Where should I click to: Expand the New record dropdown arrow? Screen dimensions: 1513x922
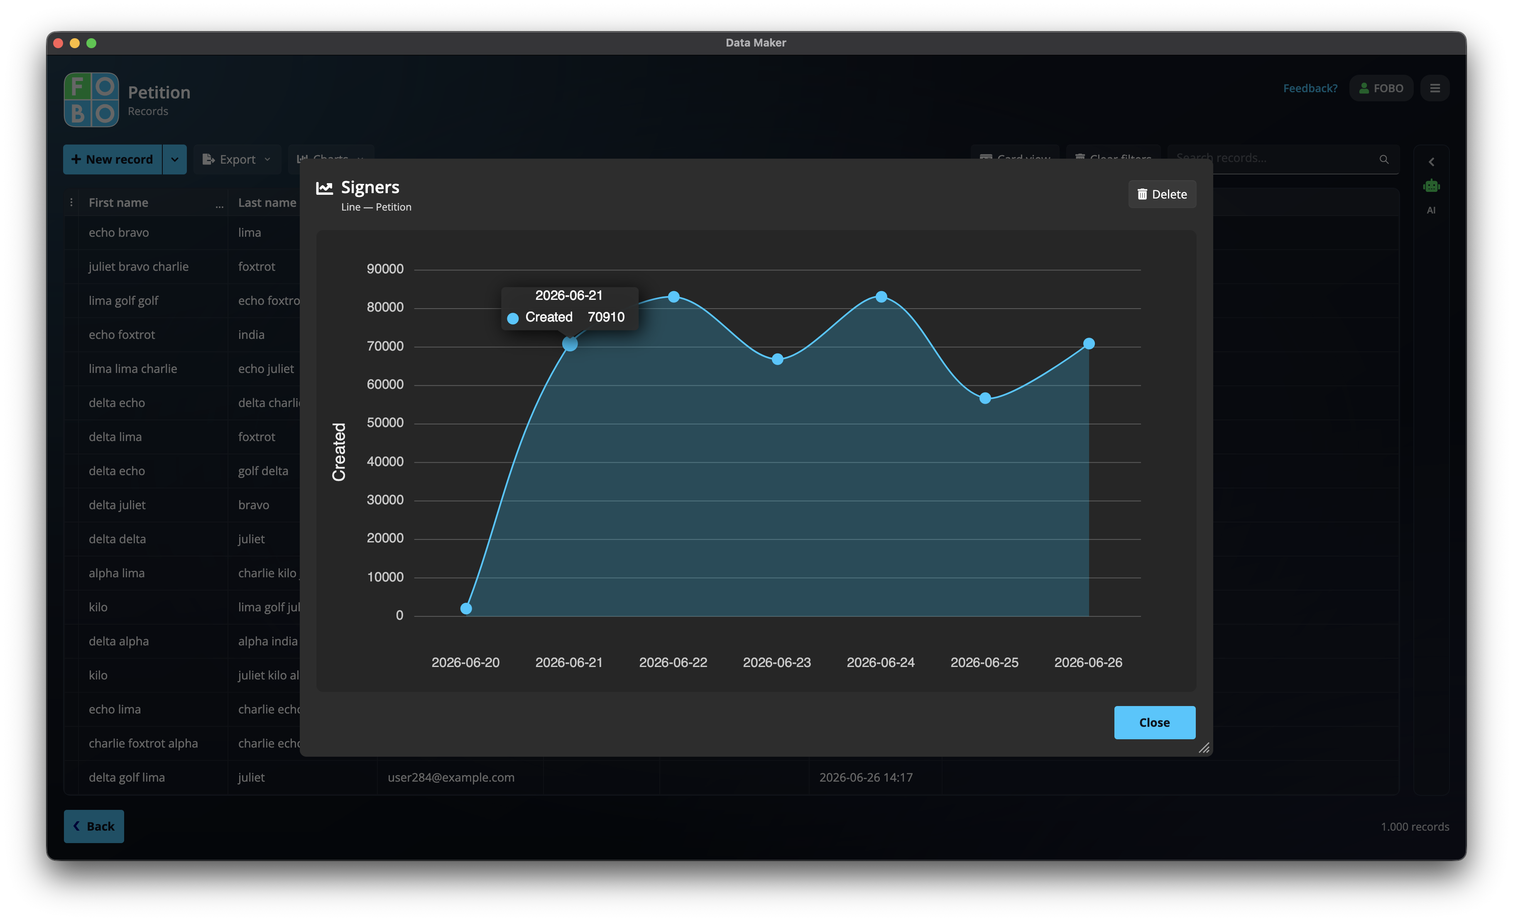point(174,160)
